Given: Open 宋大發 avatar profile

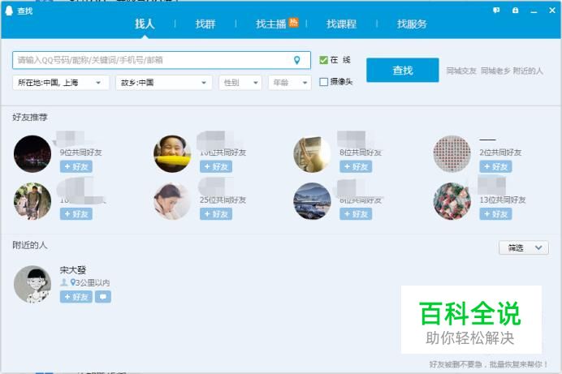Looking at the screenshot, I should [32, 284].
